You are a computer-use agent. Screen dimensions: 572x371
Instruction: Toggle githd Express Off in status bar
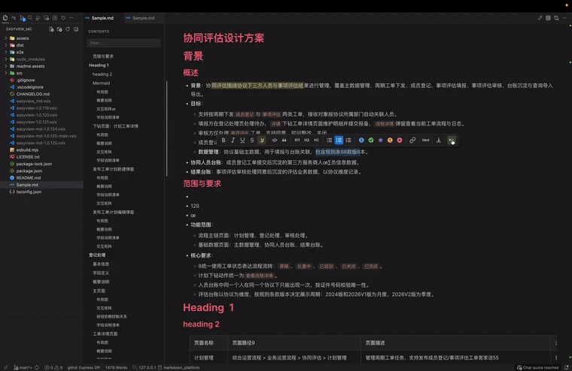84,367
